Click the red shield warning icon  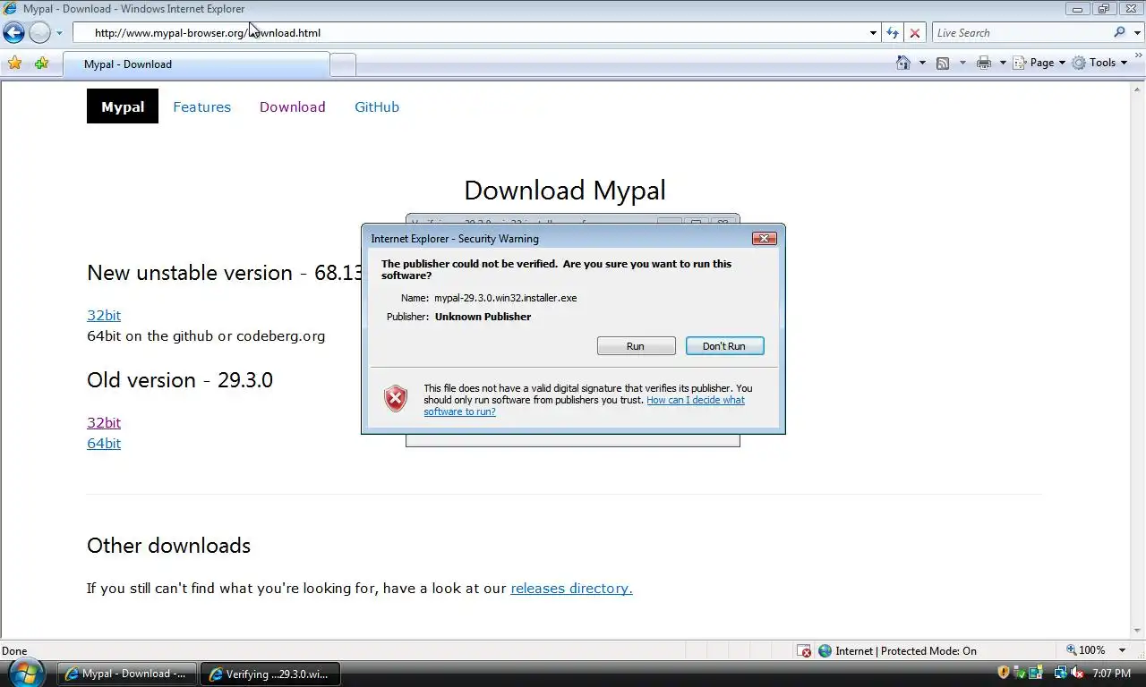coord(396,398)
